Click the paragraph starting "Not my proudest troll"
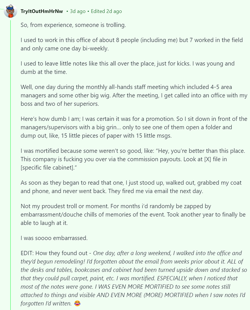Viewport: 250px width, 310px height. [x=133, y=214]
